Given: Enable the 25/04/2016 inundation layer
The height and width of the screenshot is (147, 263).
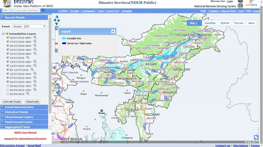Looking at the screenshot, I should [x=7, y=94].
